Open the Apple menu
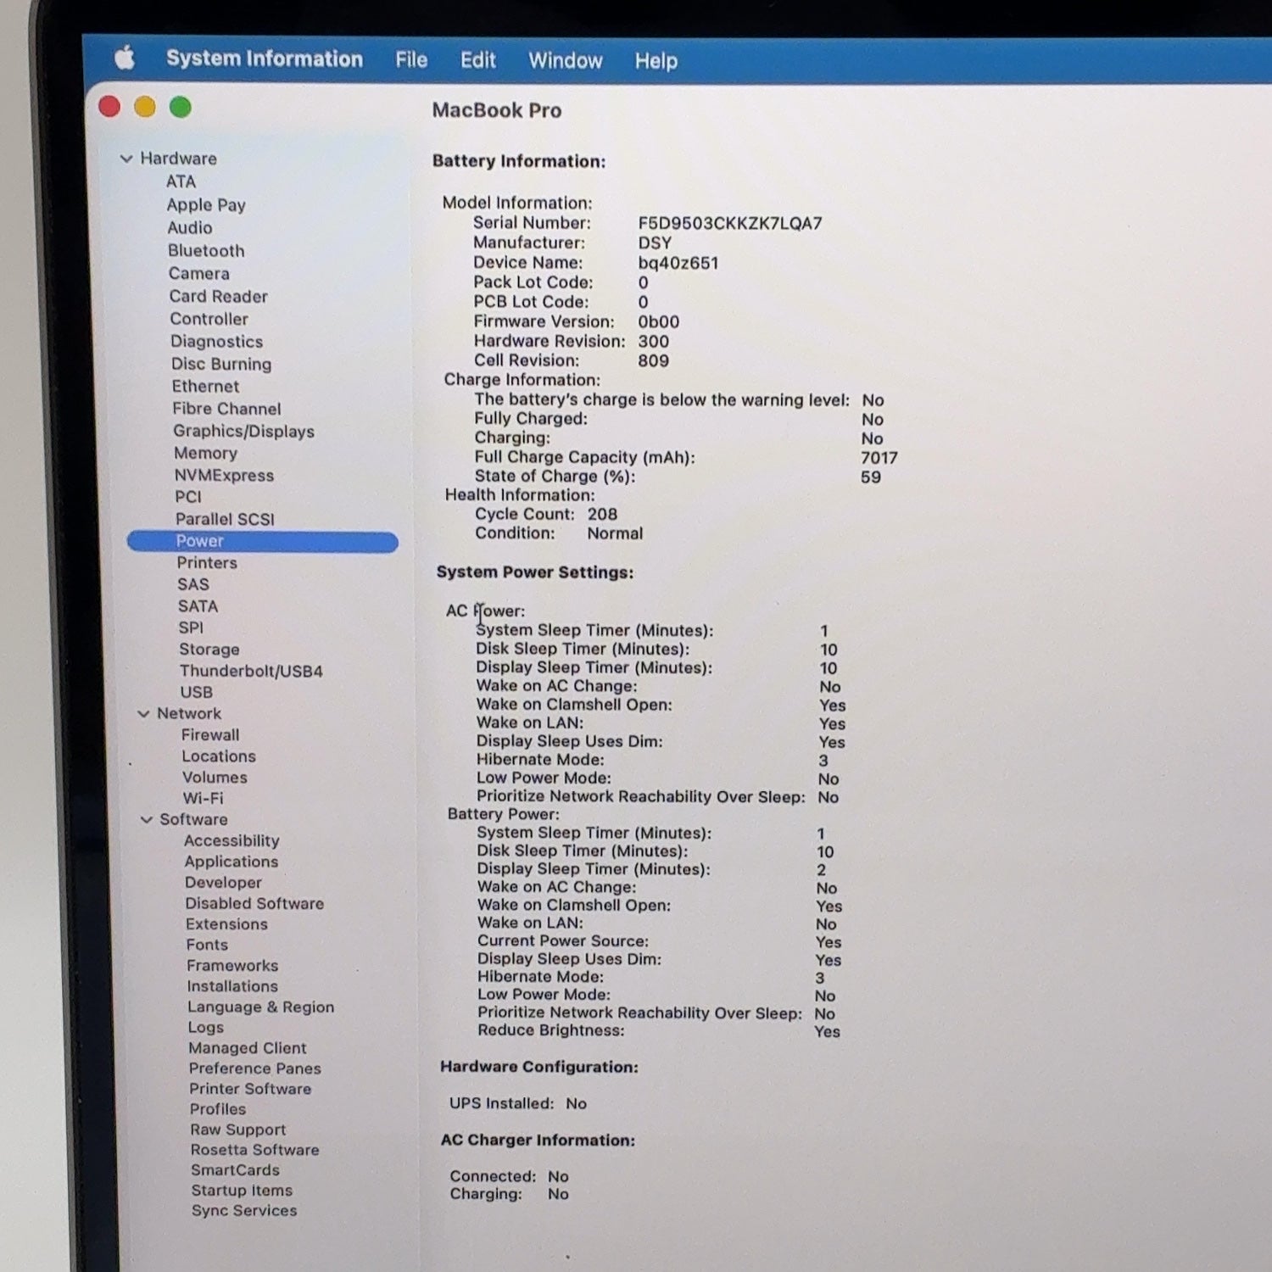Image resolution: width=1272 pixels, height=1272 pixels. tap(126, 58)
